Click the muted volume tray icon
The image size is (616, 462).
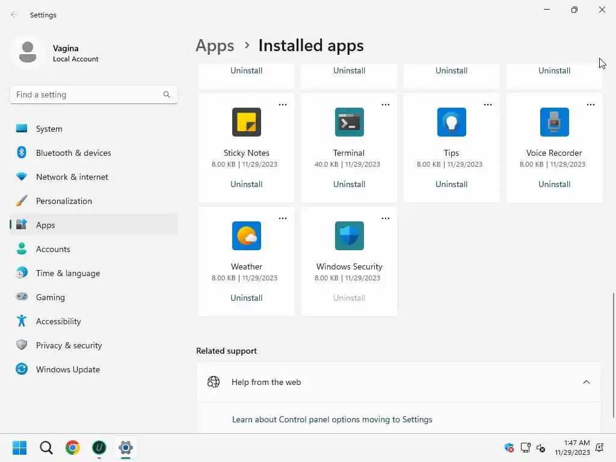541,448
